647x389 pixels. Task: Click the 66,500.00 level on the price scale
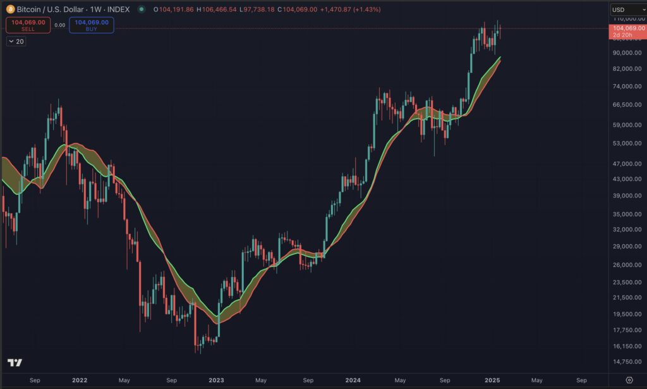coord(626,105)
